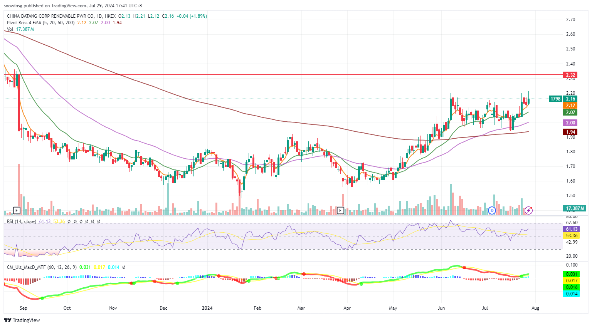Click the yellow 0.017 signal label

(572, 281)
